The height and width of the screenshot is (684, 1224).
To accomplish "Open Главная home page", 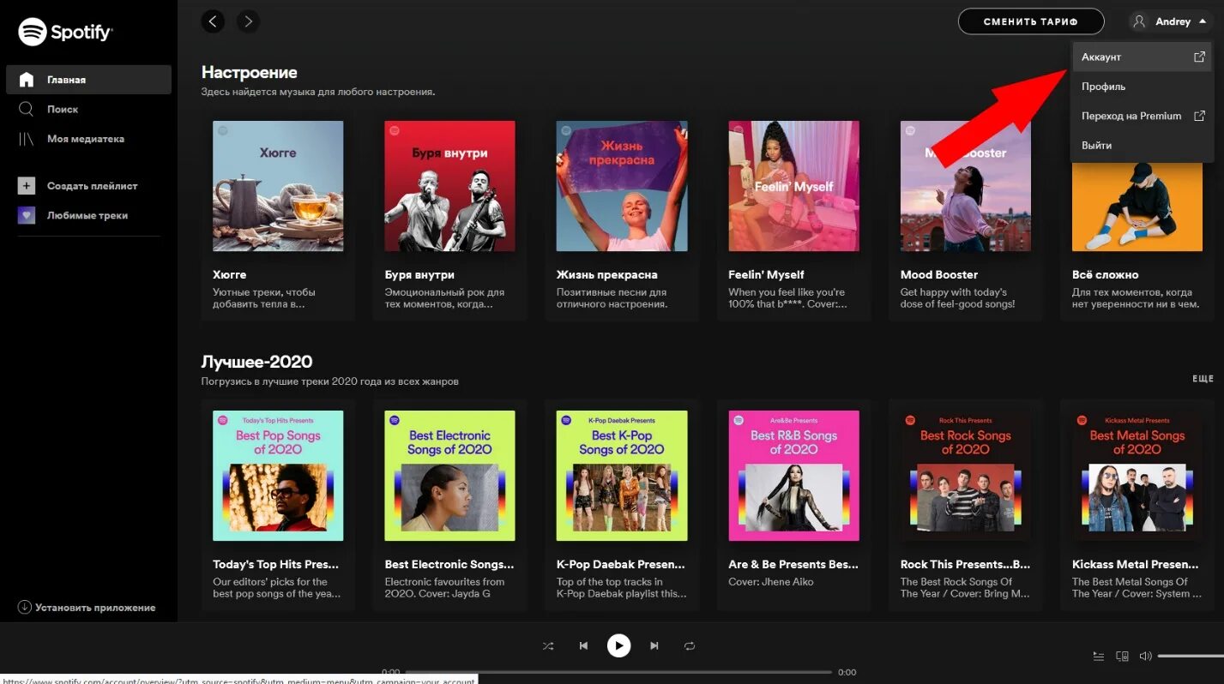I will (88, 80).
